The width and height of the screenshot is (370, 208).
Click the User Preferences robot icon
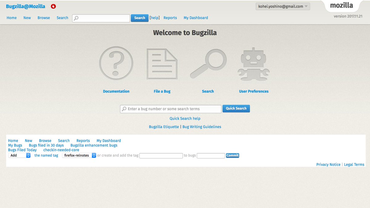tap(253, 64)
